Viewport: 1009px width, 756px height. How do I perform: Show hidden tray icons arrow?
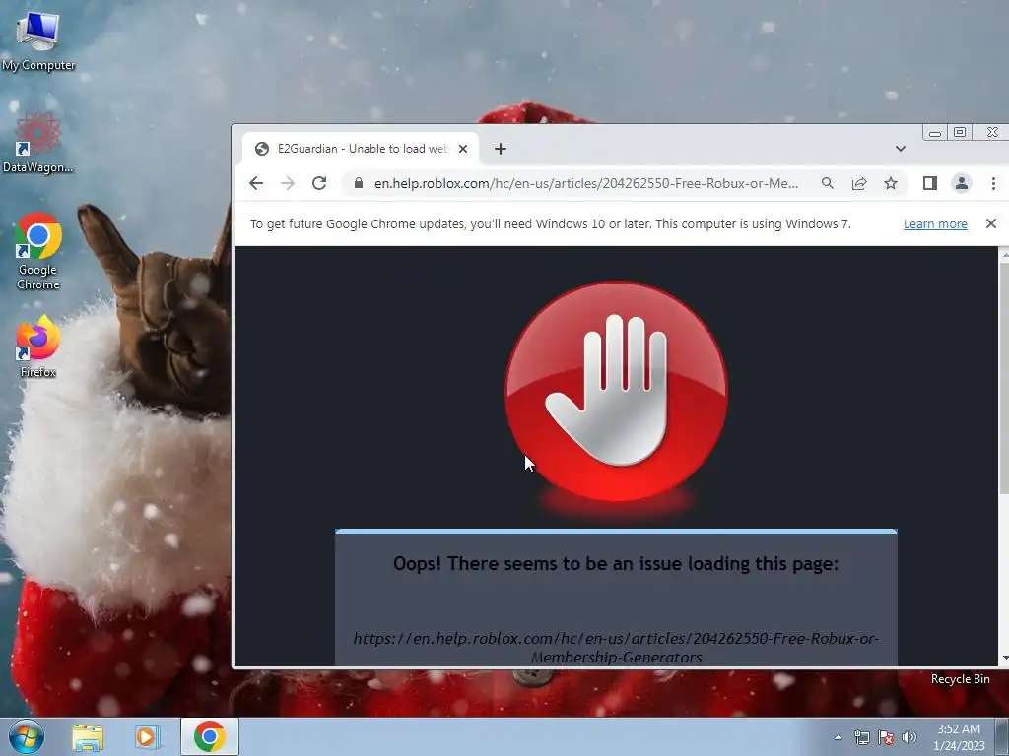pyautogui.click(x=838, y=737)
